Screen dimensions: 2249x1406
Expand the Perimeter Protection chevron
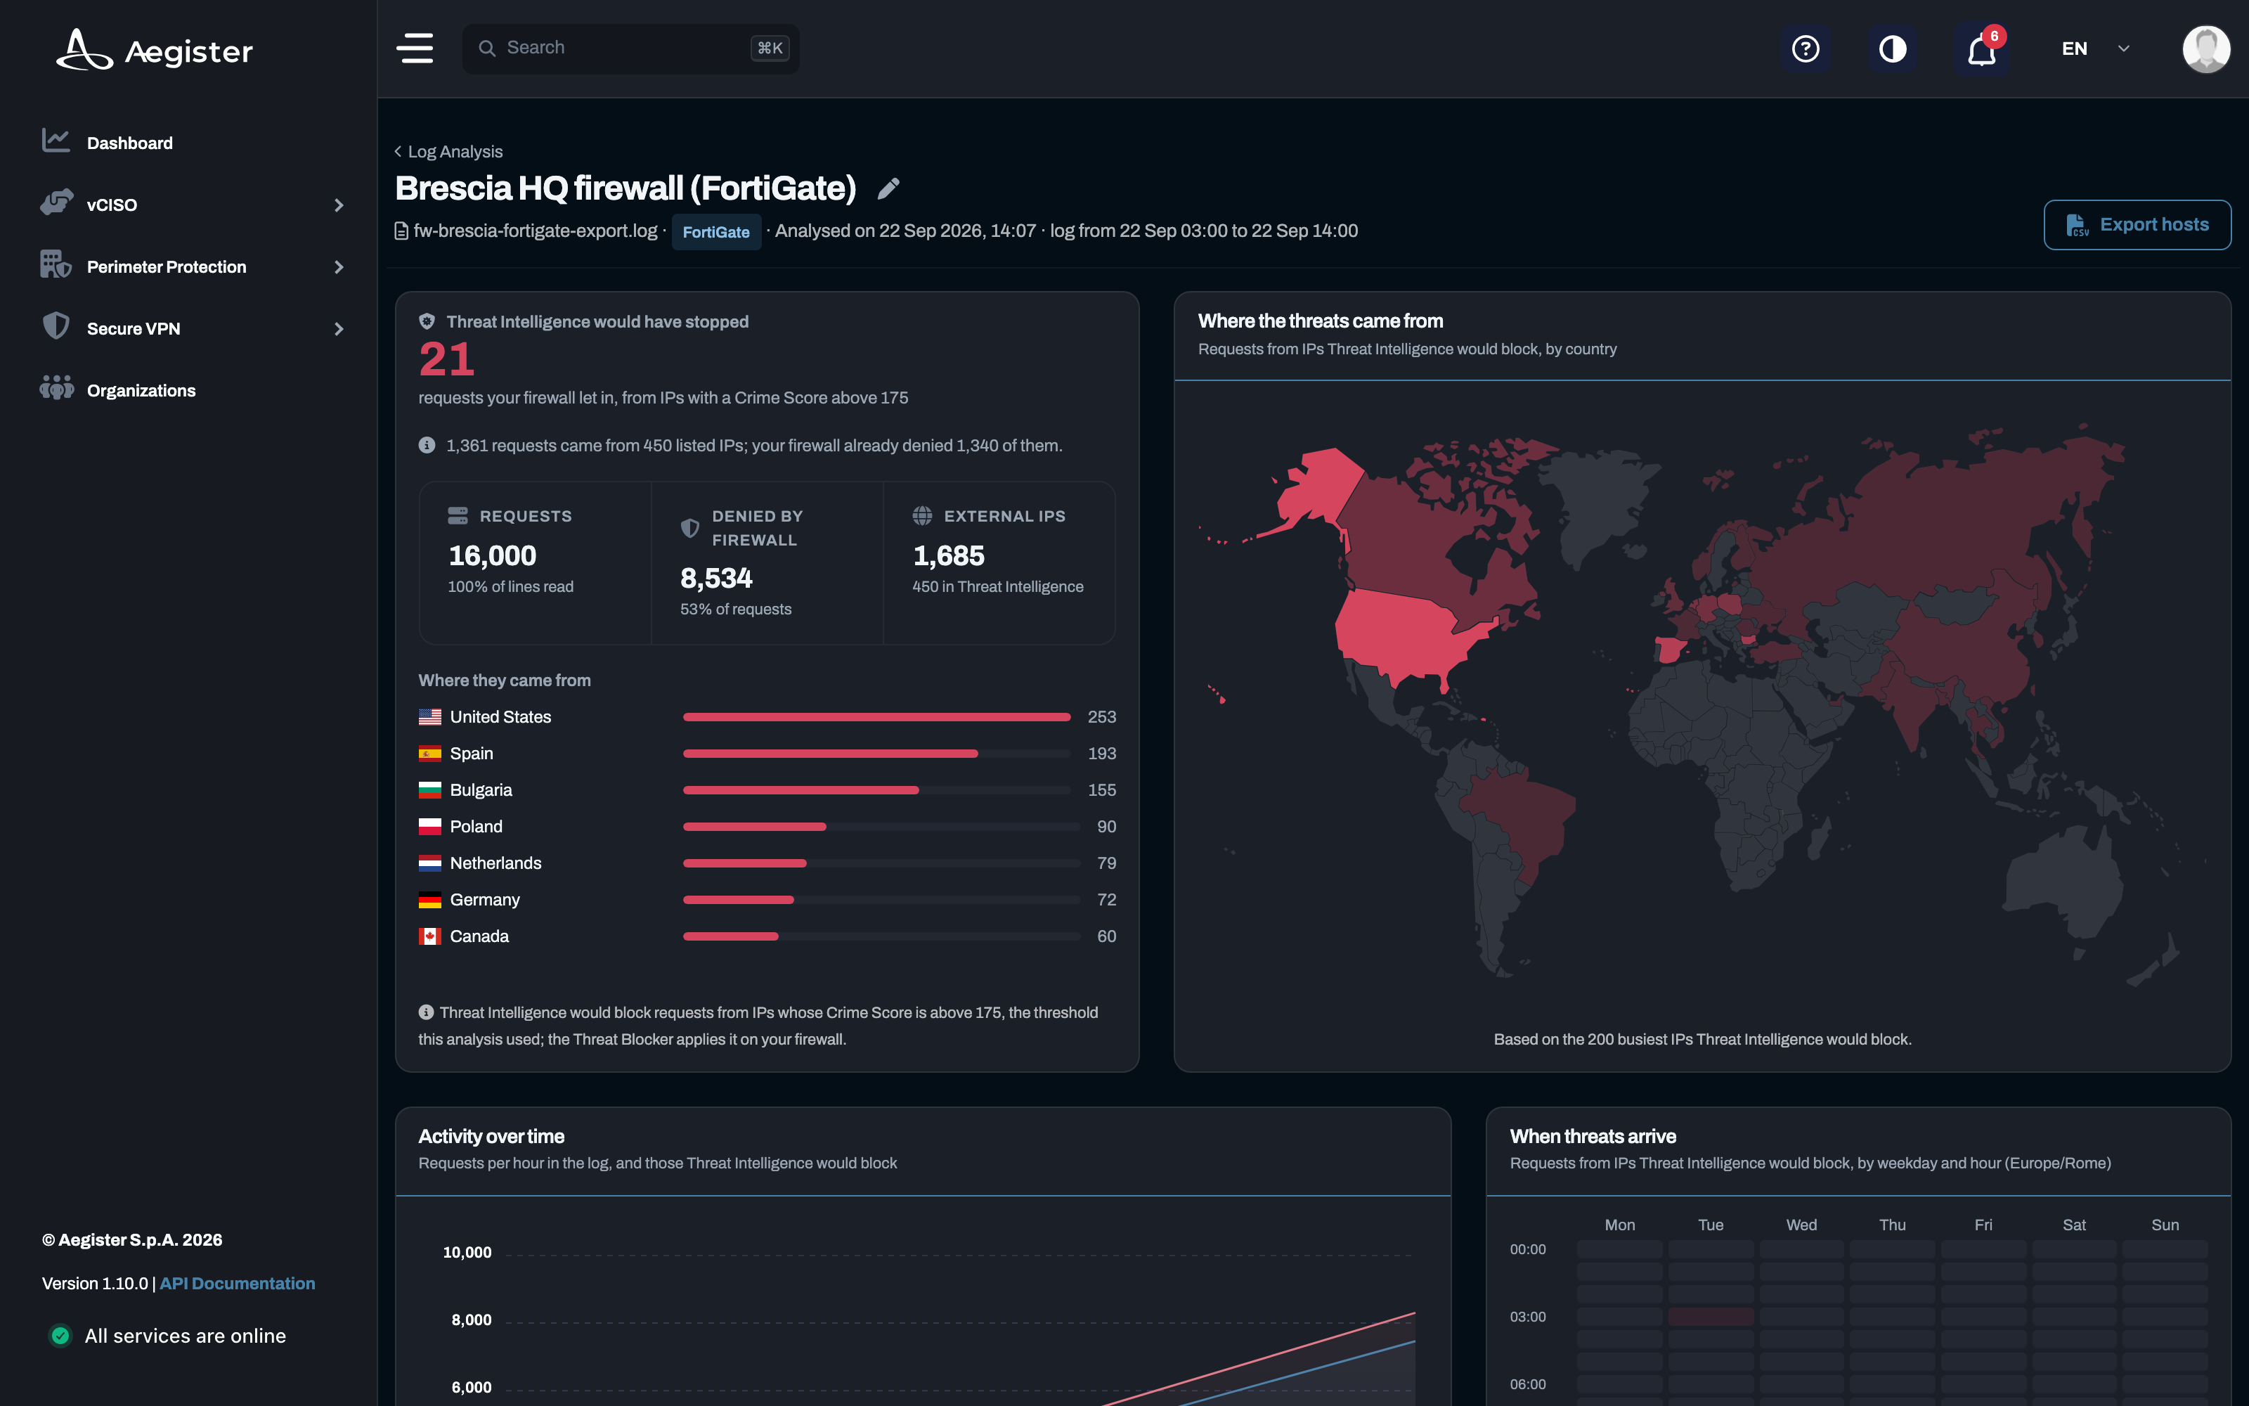tap(338, 268)
